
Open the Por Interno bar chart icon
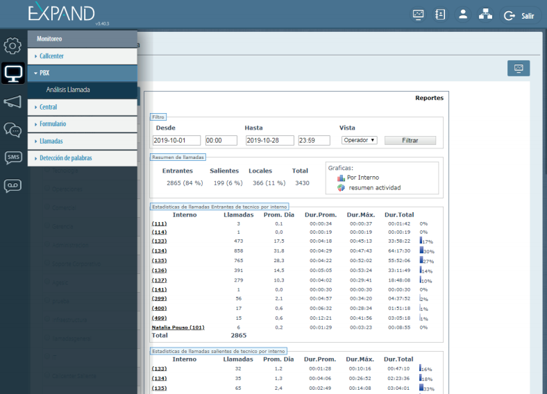(341, 178)
